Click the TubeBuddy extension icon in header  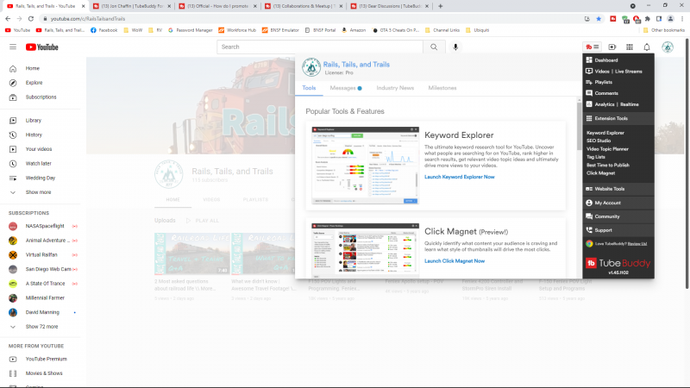(x=591, y=47)
